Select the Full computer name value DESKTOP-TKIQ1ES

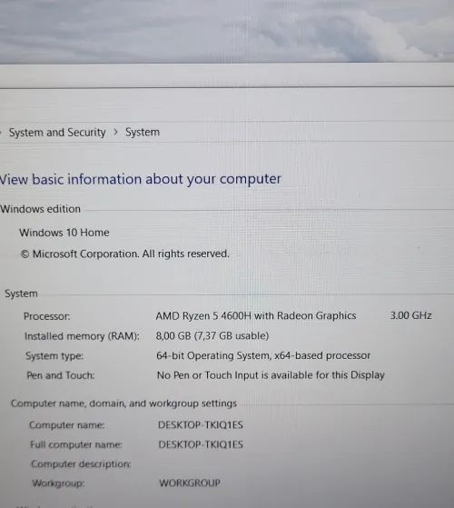point(201,444)
